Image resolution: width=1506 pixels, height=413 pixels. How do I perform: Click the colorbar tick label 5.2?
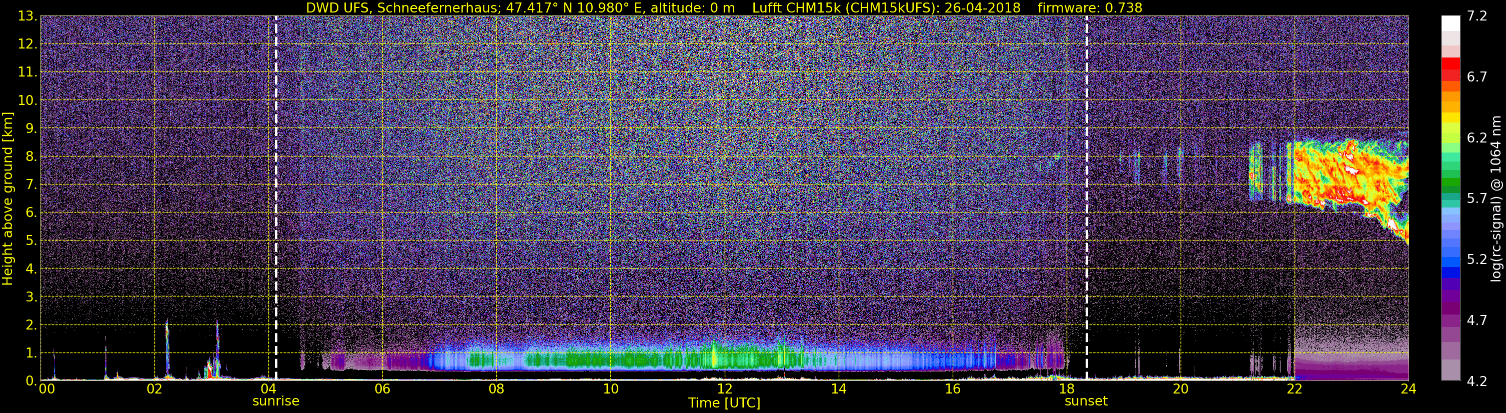(x=1477, y=259)
